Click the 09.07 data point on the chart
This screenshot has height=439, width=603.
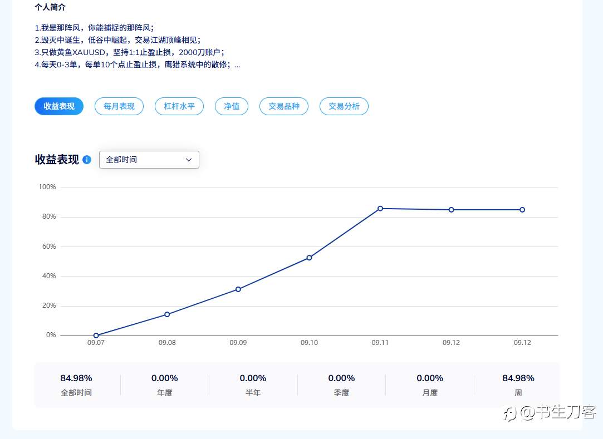pyautogui.click(x=96, y=336)
